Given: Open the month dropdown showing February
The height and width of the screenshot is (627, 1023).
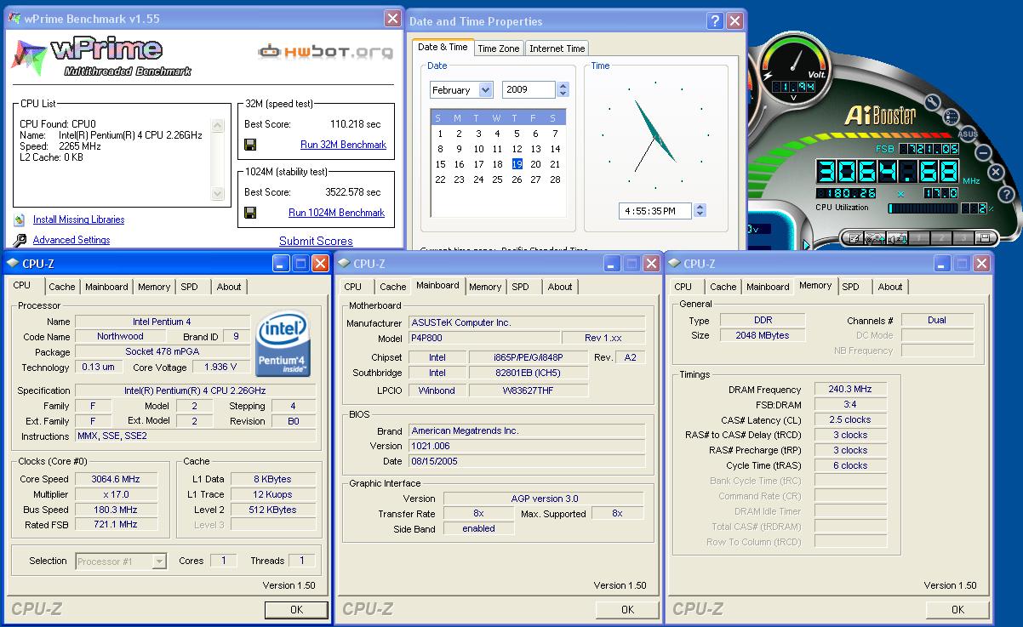Looking at the screenshot, I should pos(485,89).
